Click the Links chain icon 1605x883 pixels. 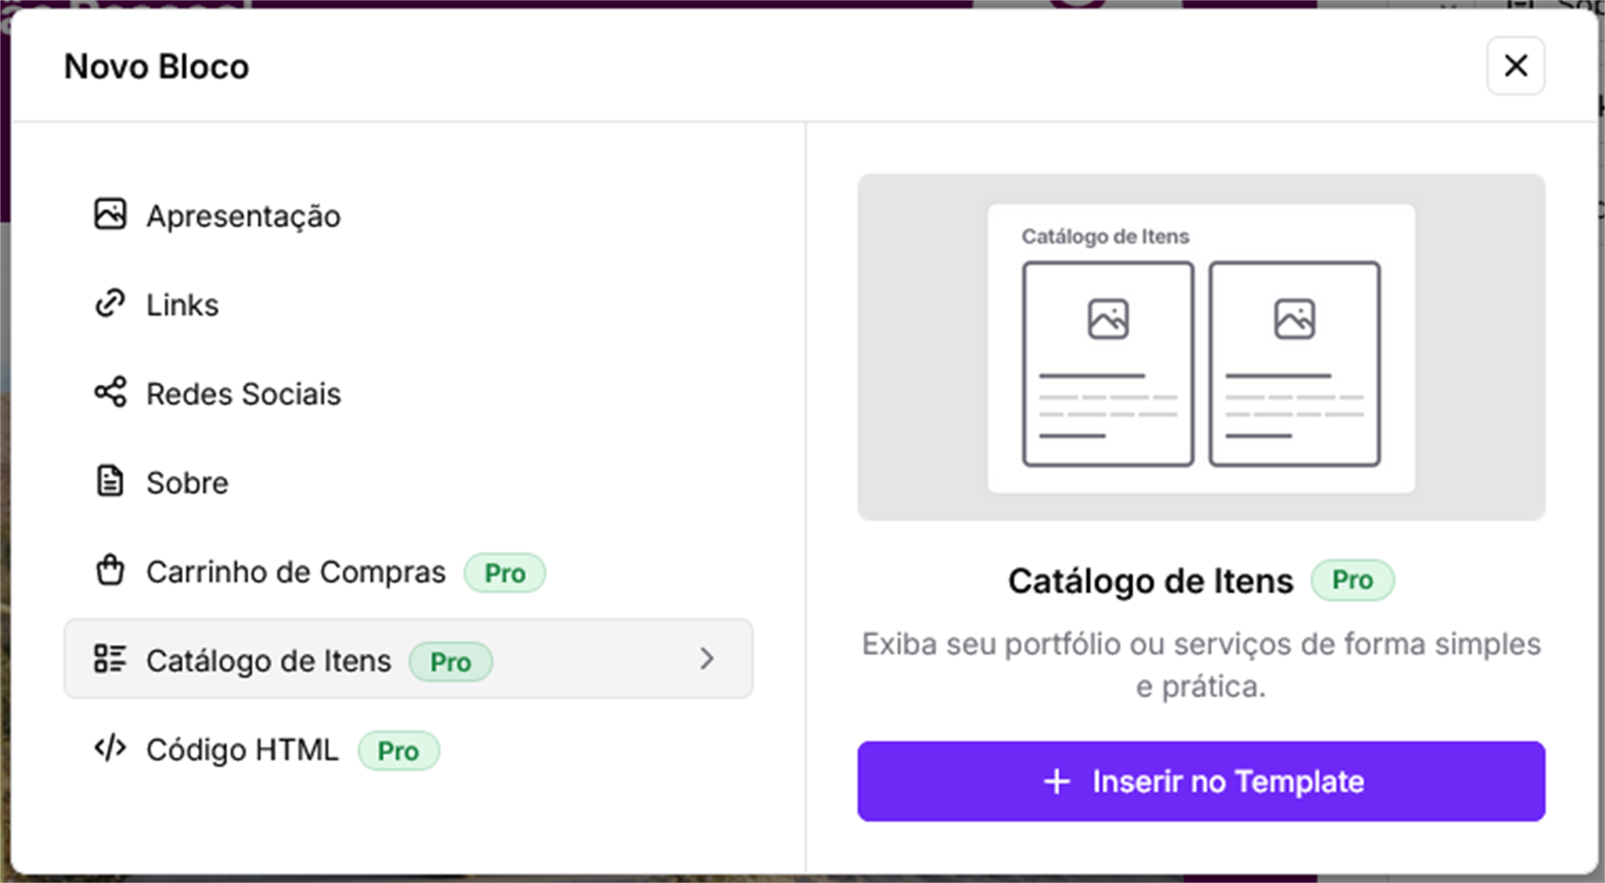110,304
